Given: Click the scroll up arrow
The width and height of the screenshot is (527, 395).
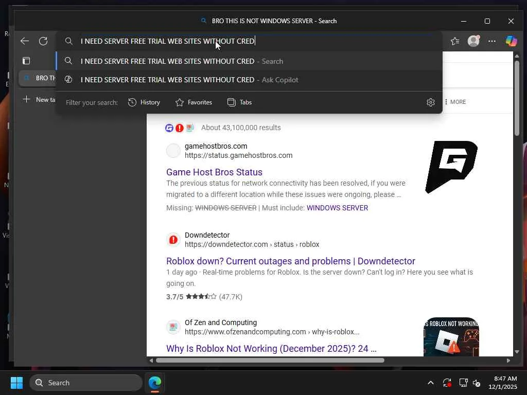Looking at the screenshot, I should coord(517,56).
